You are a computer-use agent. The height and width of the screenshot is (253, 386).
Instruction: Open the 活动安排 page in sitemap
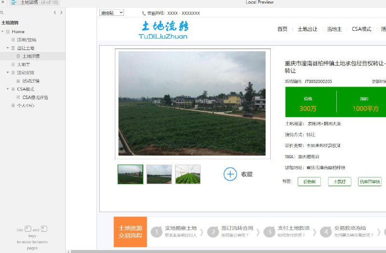[26, 73]
